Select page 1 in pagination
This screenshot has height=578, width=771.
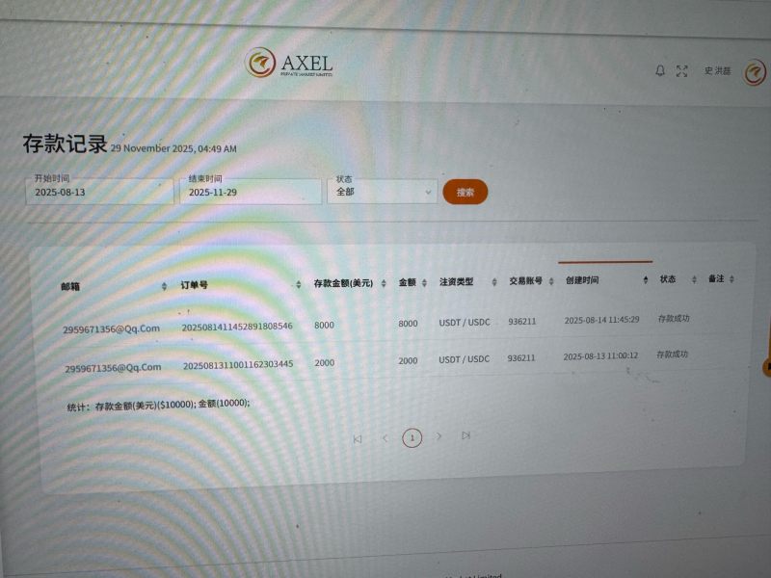[412, 437]
